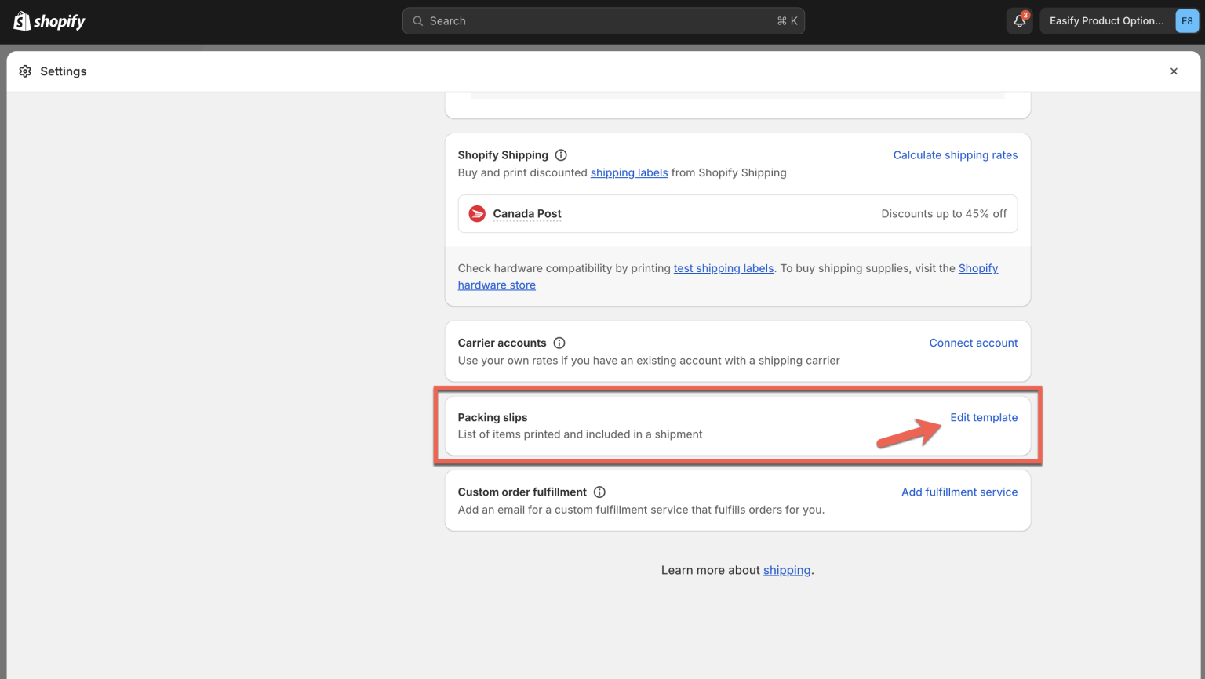1205x679 pixels.
Task: Click Edit template for packing slips
Action: (983, 417)
